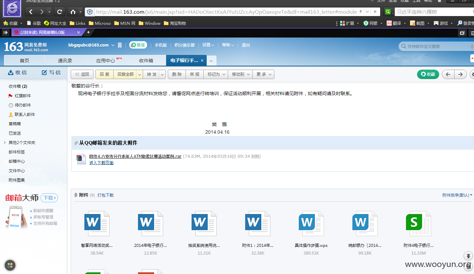Click the mobile phone icon beside email address
Viewport: 474px width, 274px height.
click(x=120, y=45)
